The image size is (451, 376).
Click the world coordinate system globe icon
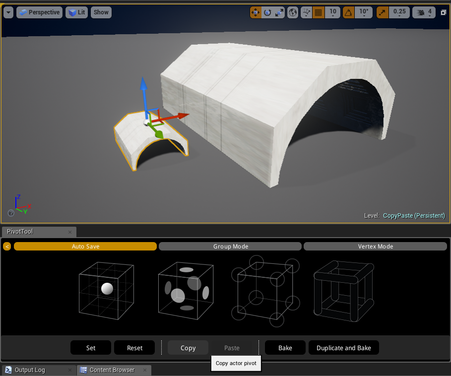click(293, 12)
